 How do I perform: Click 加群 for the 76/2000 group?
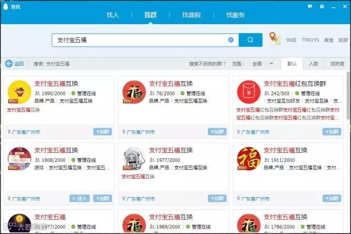pyautogui.click(x=217, y=132)
